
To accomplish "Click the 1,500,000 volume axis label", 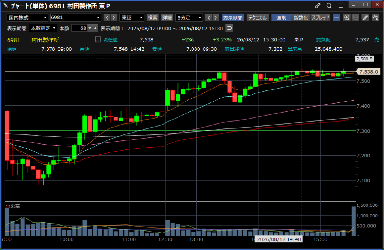I will tap(367, 205).
